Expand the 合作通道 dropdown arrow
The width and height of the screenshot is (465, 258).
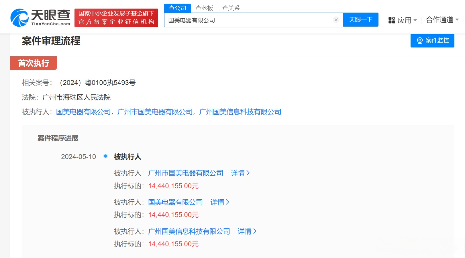coord(457,20)
